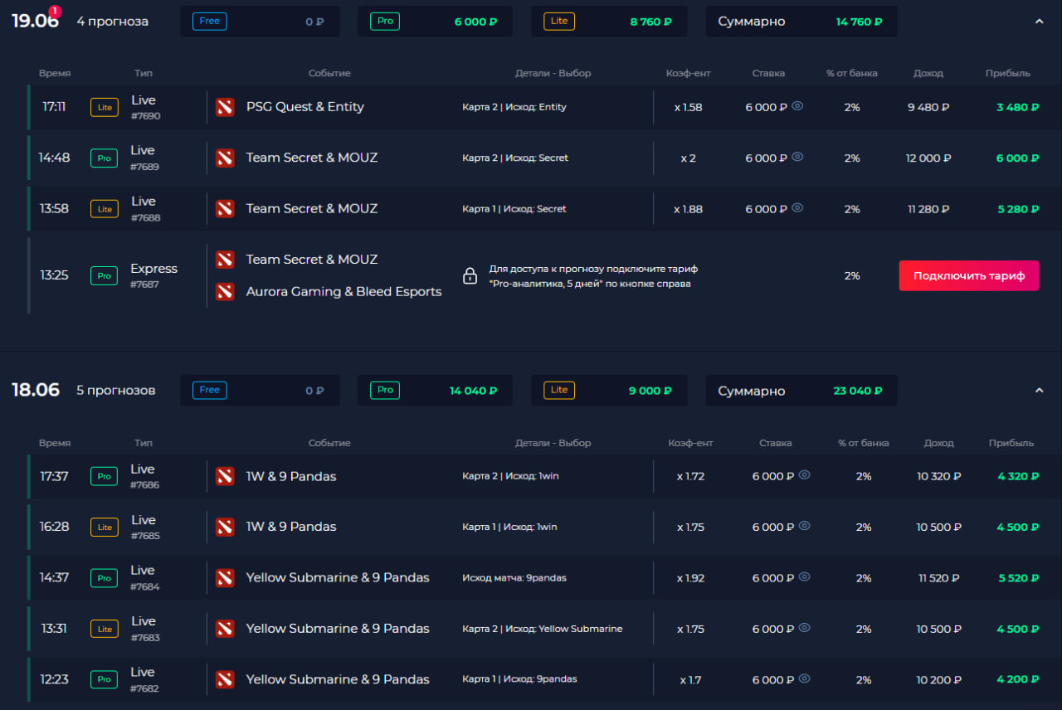
Task: Select the Free filter for 19.06
Action: pyautogui.click(x=260, y=22)
